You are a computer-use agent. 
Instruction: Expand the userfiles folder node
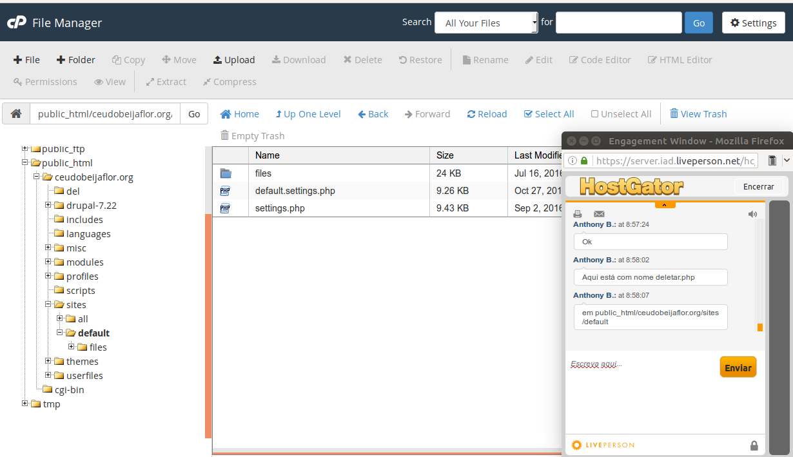coord(48,375)
